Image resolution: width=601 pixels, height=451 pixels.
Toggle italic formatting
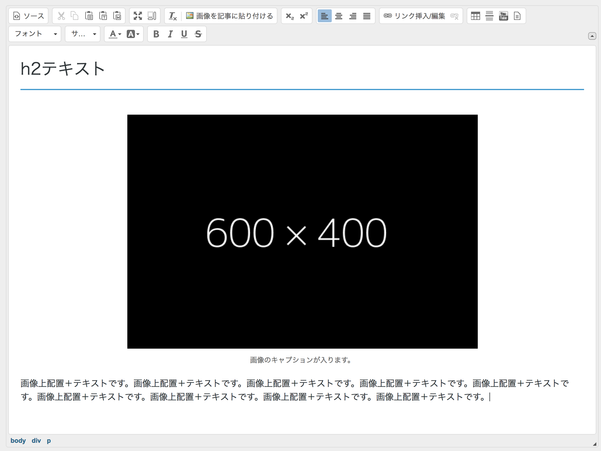click(x=170, y=34)
